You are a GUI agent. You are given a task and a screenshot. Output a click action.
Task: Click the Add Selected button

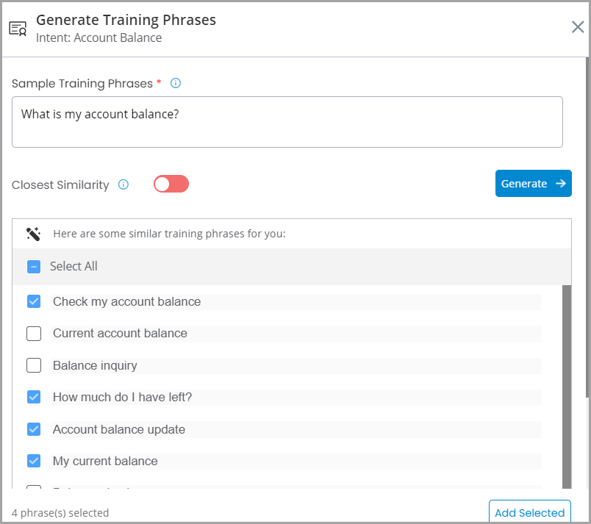(529, 512)
